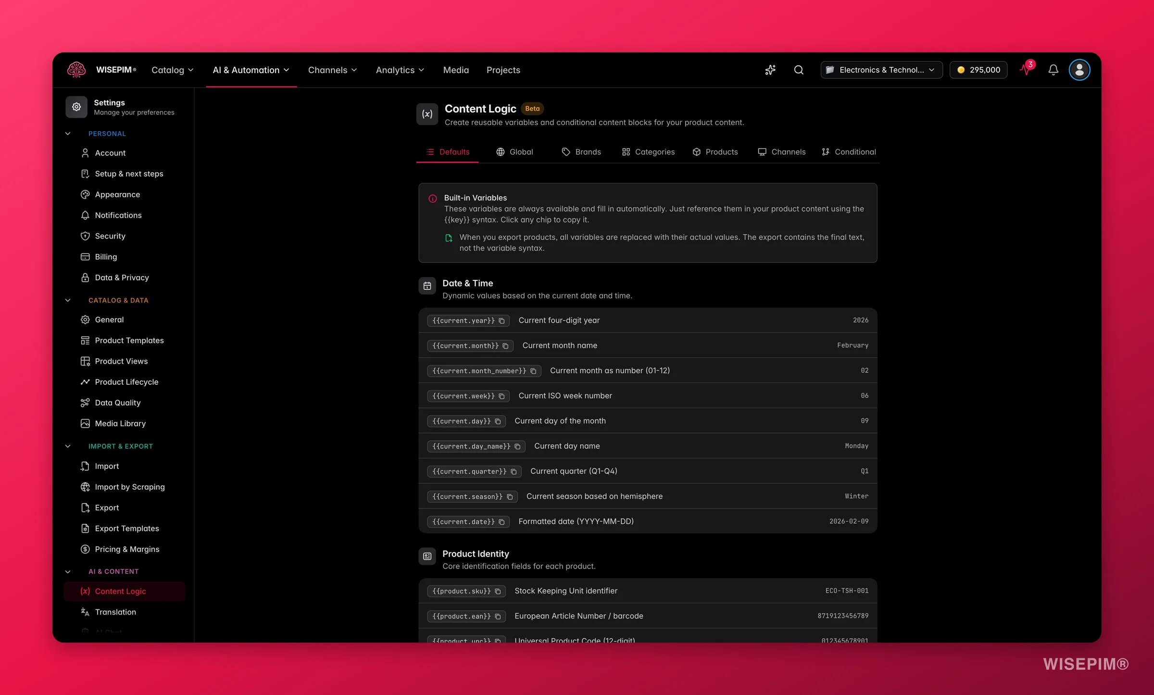Open Notifications settings in sidebar
The height and width of the screenshot is (695, 1154).
click(124, 215)
